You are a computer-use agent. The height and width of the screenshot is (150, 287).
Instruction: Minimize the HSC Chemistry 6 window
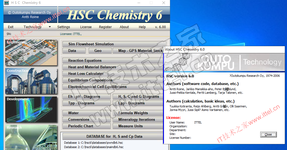[x=139, y=3]
